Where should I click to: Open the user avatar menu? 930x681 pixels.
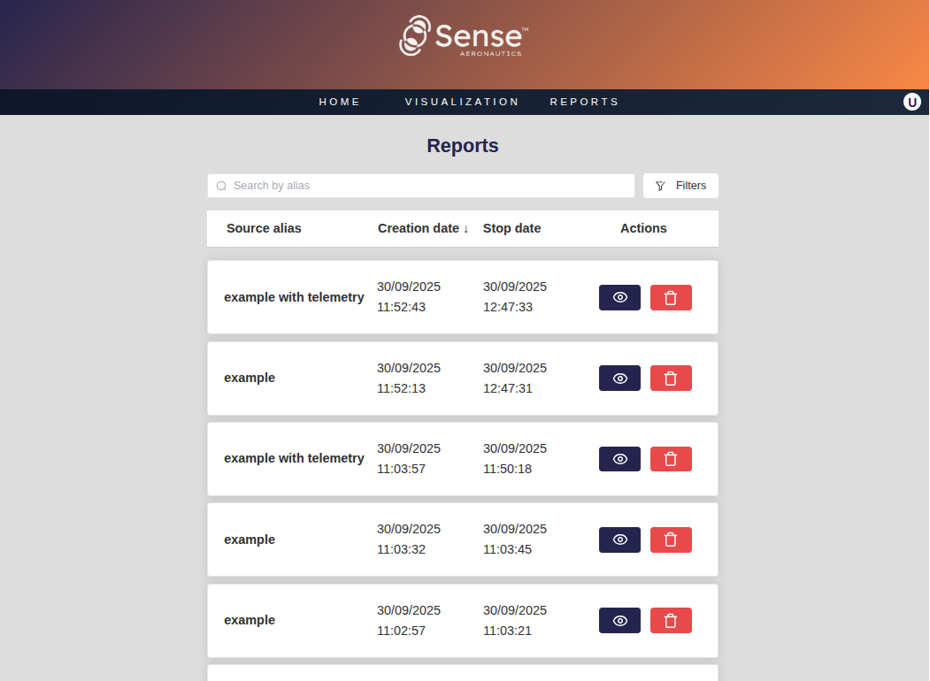pyautogui.click(x=912, y=102)
